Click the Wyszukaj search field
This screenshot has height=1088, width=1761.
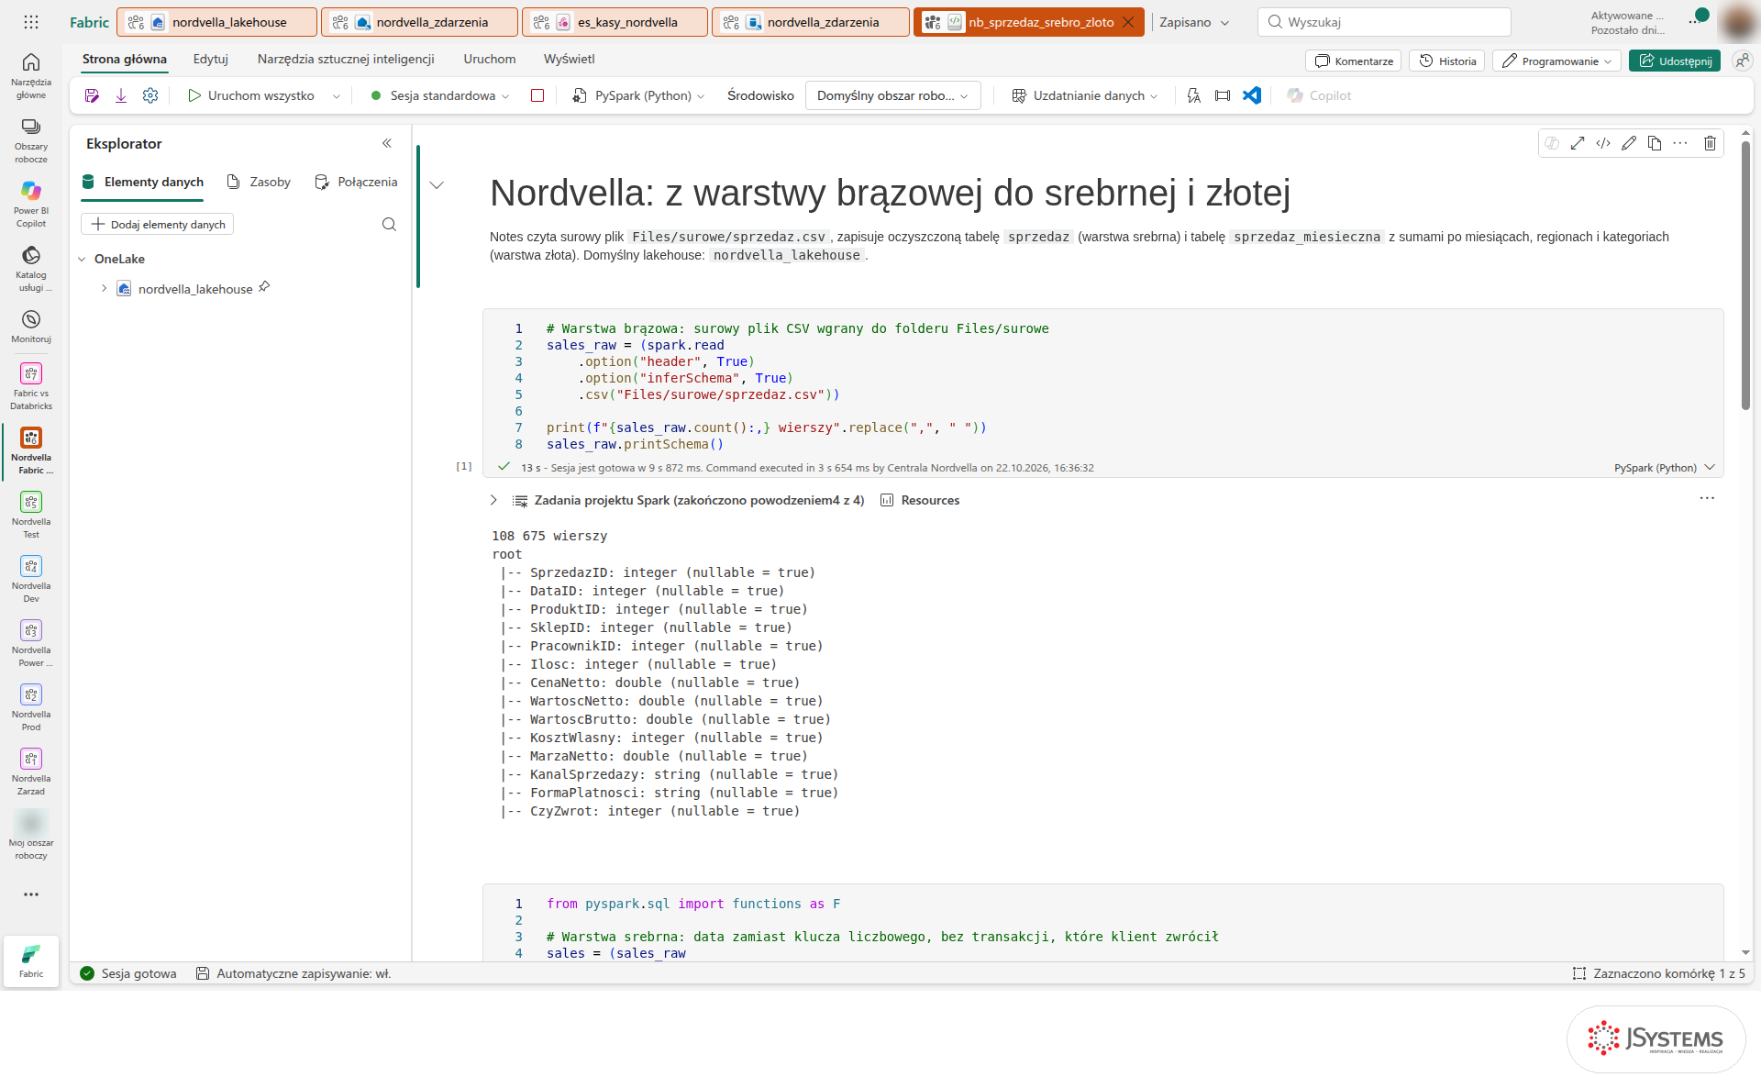(1384, 22)
